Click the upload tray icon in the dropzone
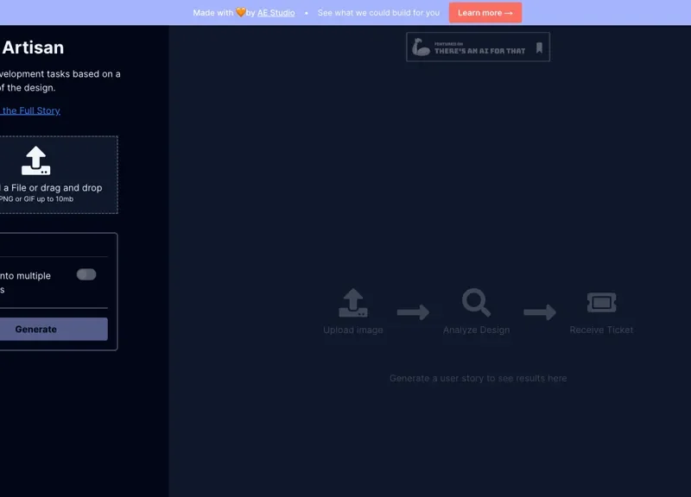 point(35,161)
